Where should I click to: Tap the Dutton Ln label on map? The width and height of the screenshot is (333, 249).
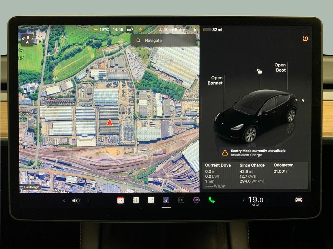click(28, 114)
